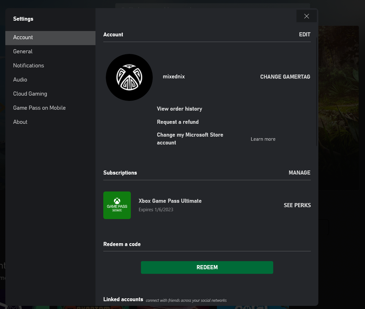The width and height of the screenshot is (365, 309).
Task: Select Cloud Gaming settings
Action: [x=50, y=94]
